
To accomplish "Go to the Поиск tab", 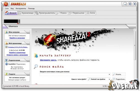I will (62, 13).
